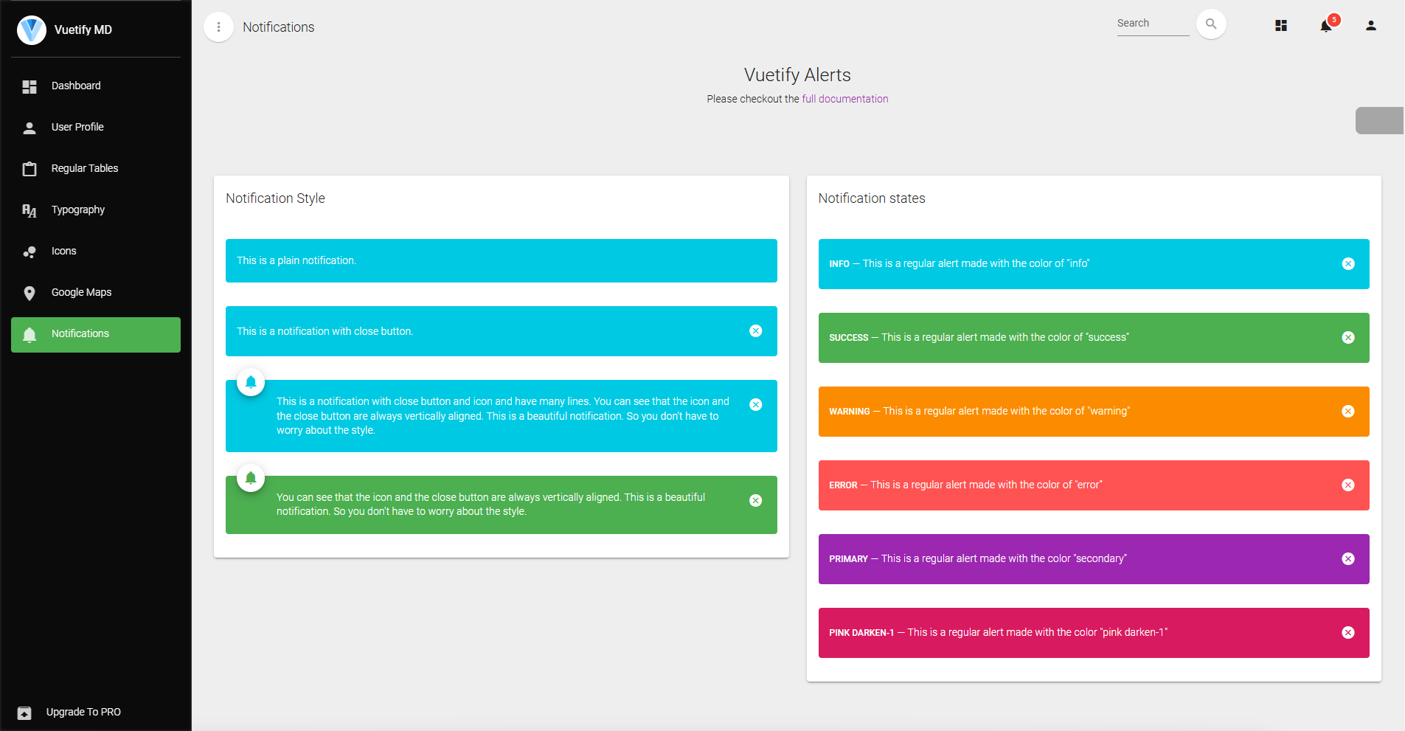Click the search magnifier button
This screenshot has height=731, width=1405.
pos(1211,24)
